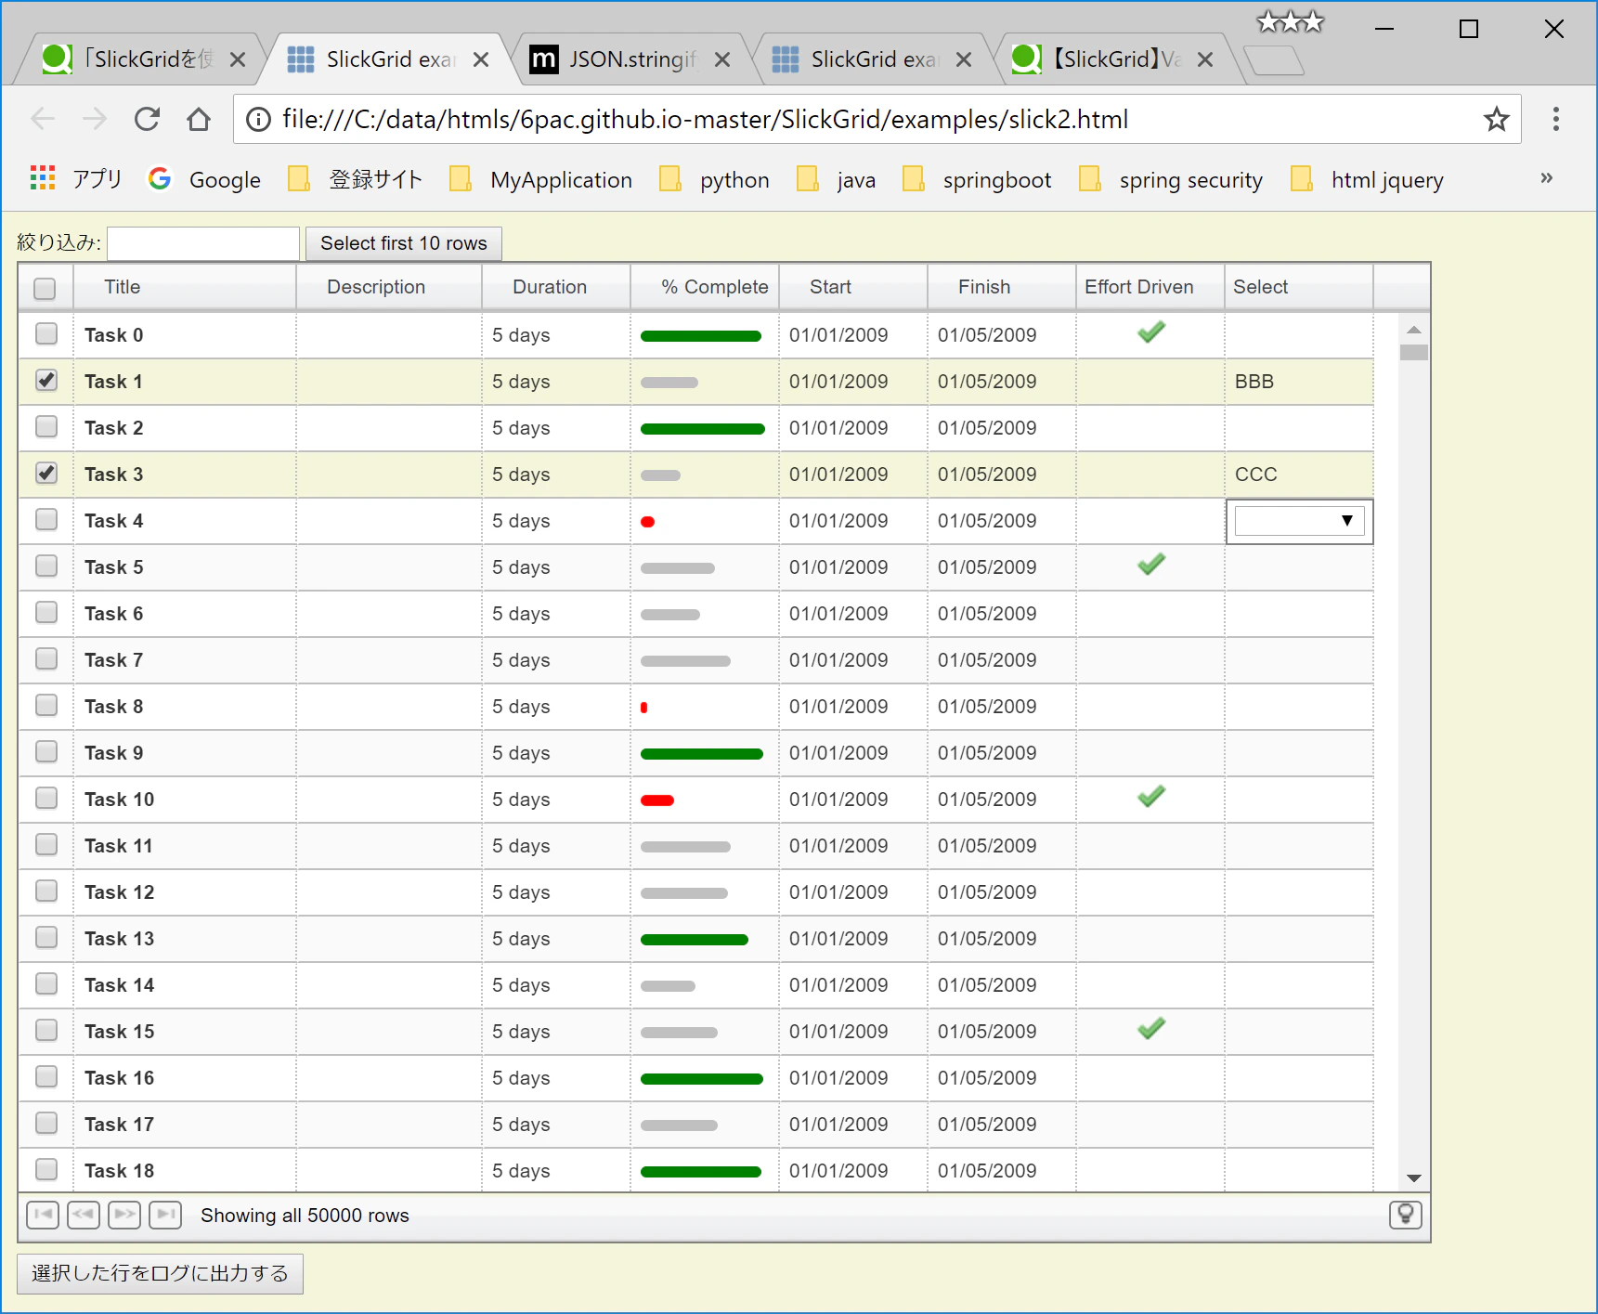This screenshot has width=1598, height=1314.
Task: Open the java bookmarks folder
Action: (x=836, y=179)
